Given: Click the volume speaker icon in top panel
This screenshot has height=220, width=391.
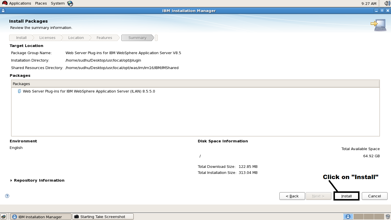Looking at the screenshot, I should point(387,3).
